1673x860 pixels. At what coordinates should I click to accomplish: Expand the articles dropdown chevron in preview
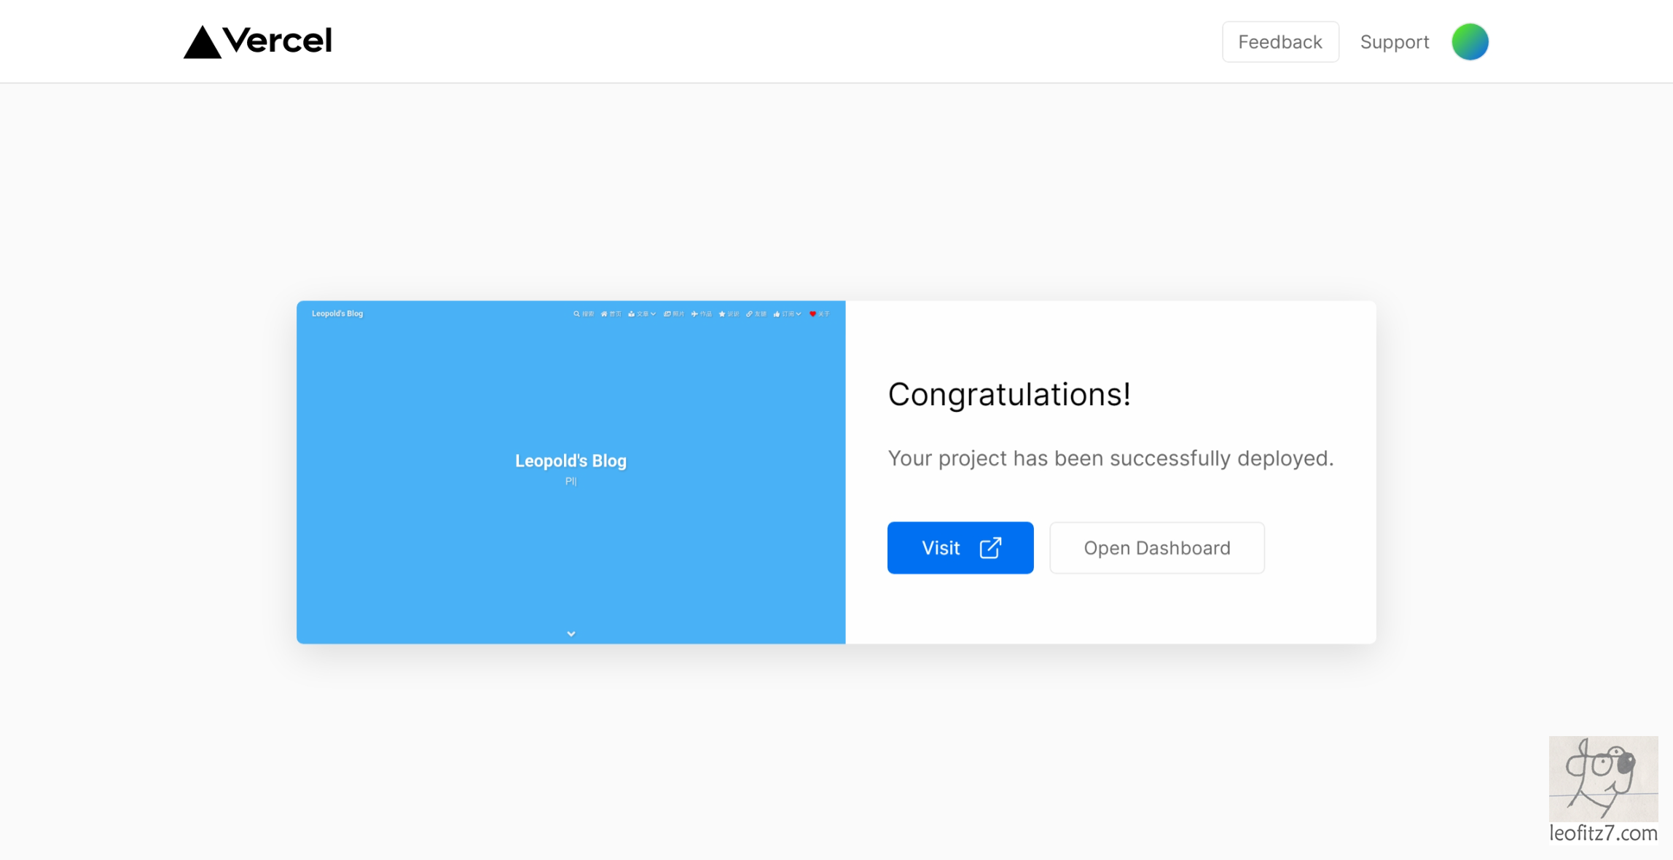pyautogui.click(x=653, y=314)
